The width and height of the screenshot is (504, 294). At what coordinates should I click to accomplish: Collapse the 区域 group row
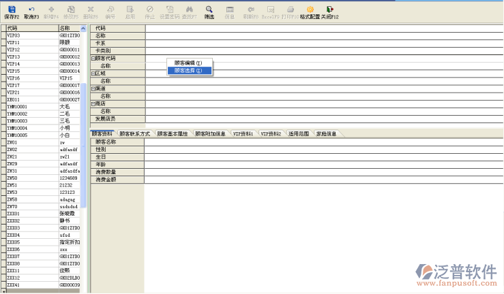coord(93,73)
